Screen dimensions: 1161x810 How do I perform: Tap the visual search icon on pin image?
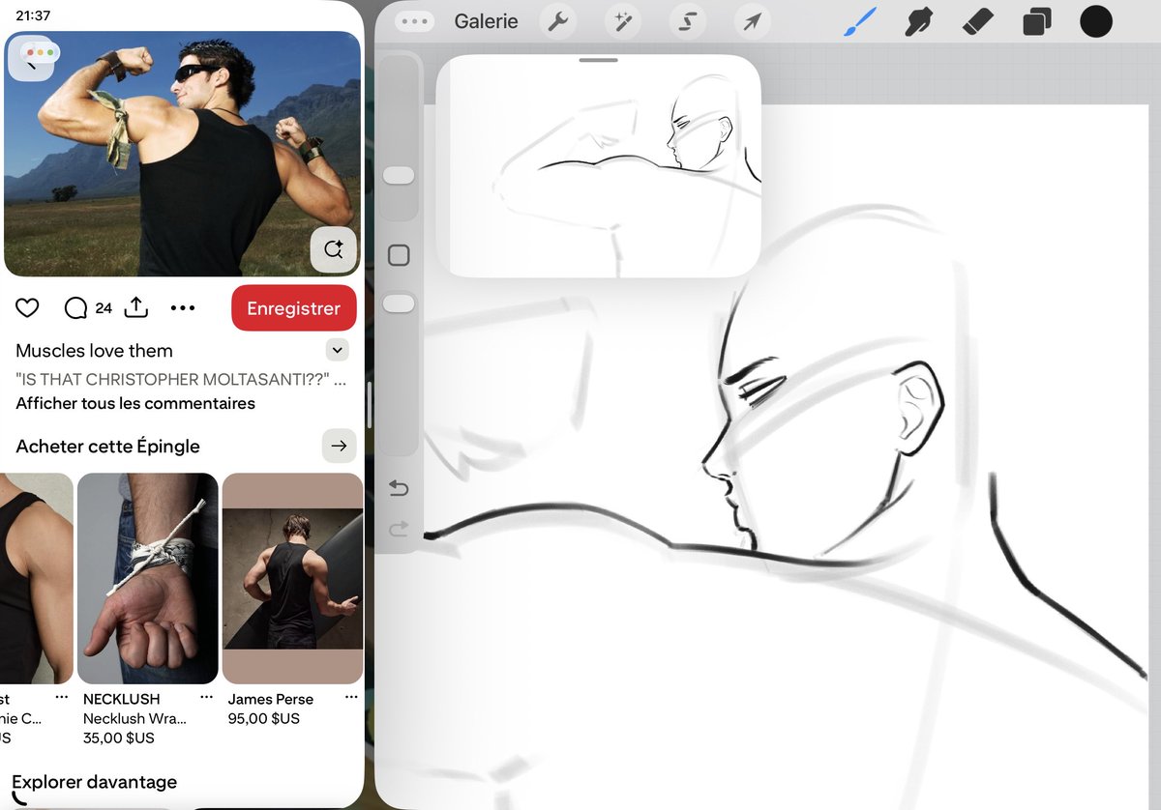pyautogui.click(x=334, y=250)
